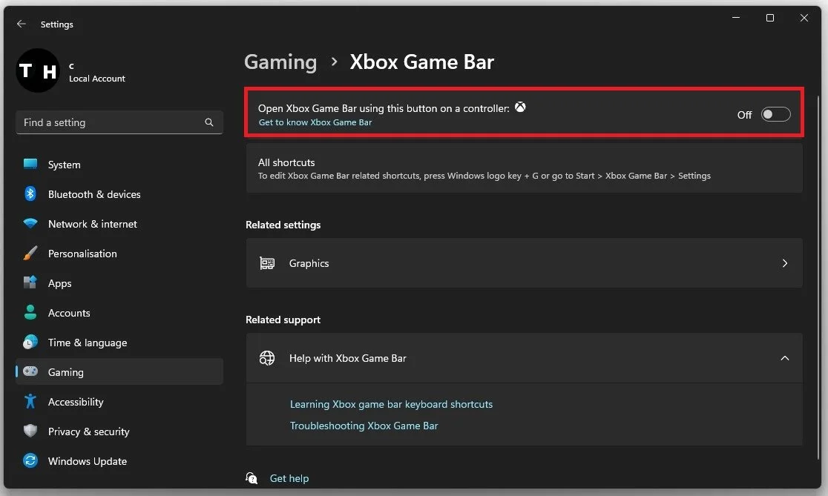Toggle the Open Xbox Game Bar controller switch
Image resolution: width=828 pixels, height=496 pixels.
(x=775, y=114)
